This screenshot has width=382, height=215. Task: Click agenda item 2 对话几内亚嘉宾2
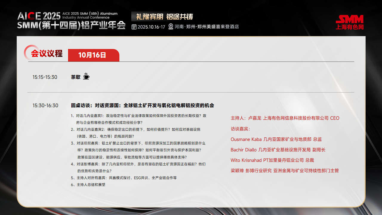(x=136, y=133)
